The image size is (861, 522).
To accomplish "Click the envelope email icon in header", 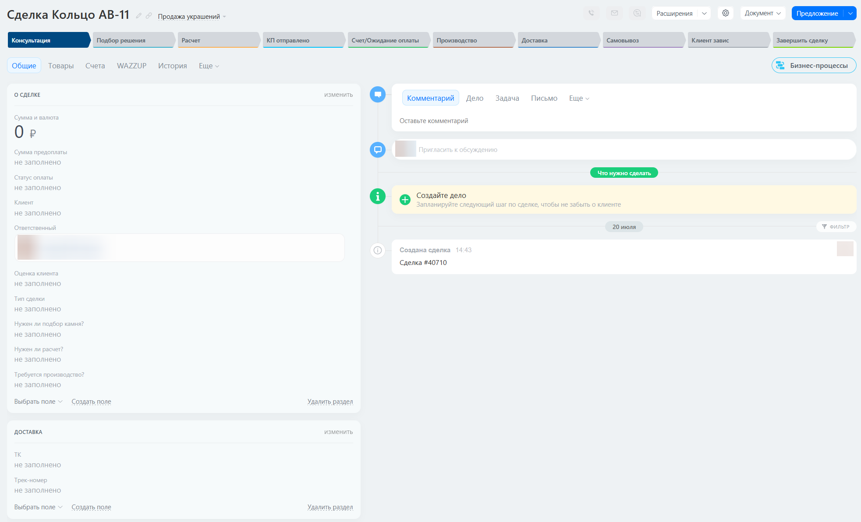I will (x=614, y=13).
